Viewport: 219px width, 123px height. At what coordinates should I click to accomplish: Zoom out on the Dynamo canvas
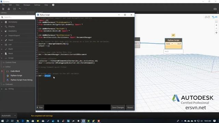coord(216,28)
